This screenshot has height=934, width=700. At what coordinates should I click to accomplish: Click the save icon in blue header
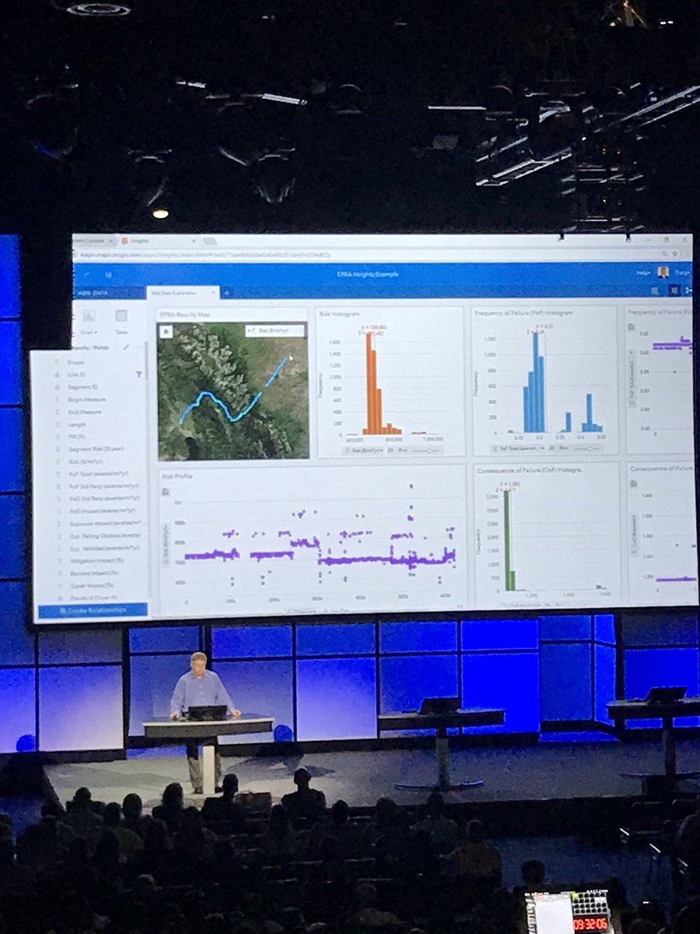pos(109,274)
